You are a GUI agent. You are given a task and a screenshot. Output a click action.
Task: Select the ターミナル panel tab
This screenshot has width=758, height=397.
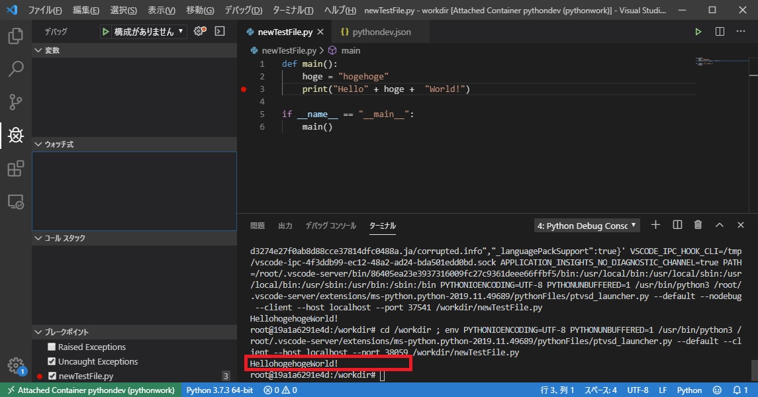click(x=383, y=226)
